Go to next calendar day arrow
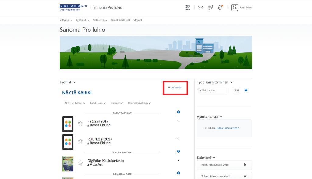This screenshot has height=179, width=312. tap(245, 165)
